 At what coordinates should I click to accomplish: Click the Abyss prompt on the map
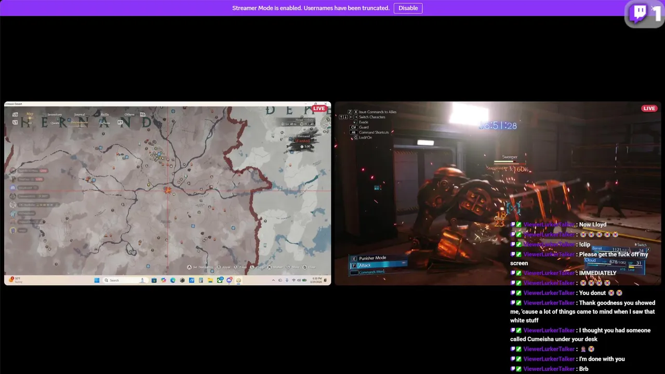pyautogui.click(x=223, y=267)
